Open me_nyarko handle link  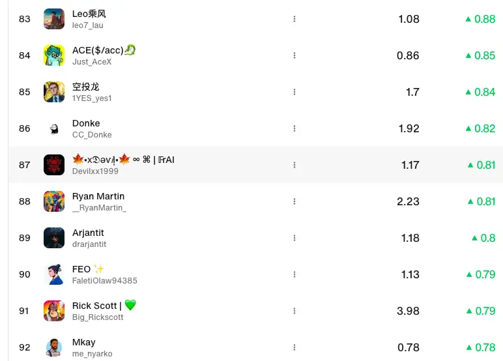(x=92, y=354)
